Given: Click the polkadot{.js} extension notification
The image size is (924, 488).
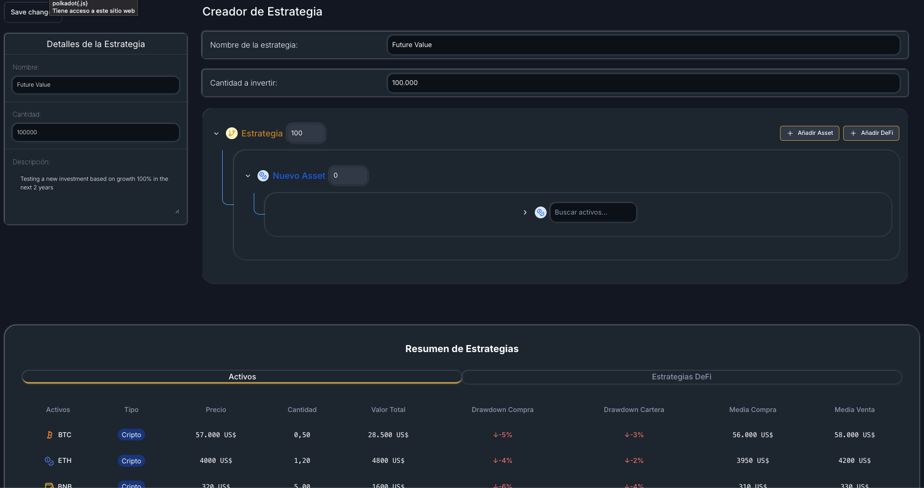Looking at the screenshot, I should pos(93,7).
